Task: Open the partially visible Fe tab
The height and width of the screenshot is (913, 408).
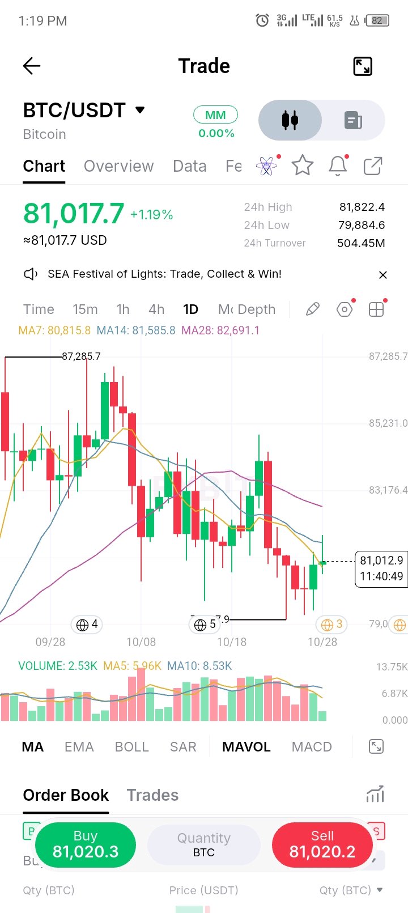Action: click(x=233, y=166)
